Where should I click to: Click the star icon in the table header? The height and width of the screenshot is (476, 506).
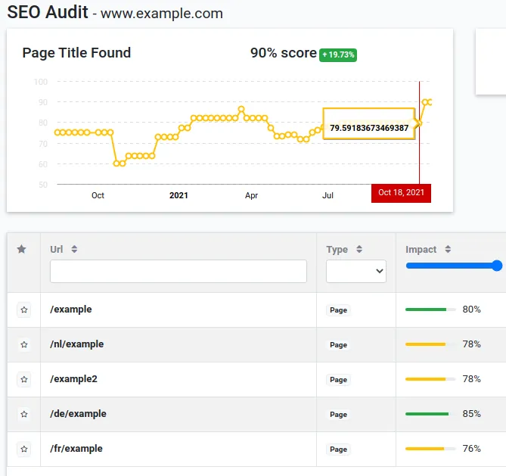tap(22, 249)
